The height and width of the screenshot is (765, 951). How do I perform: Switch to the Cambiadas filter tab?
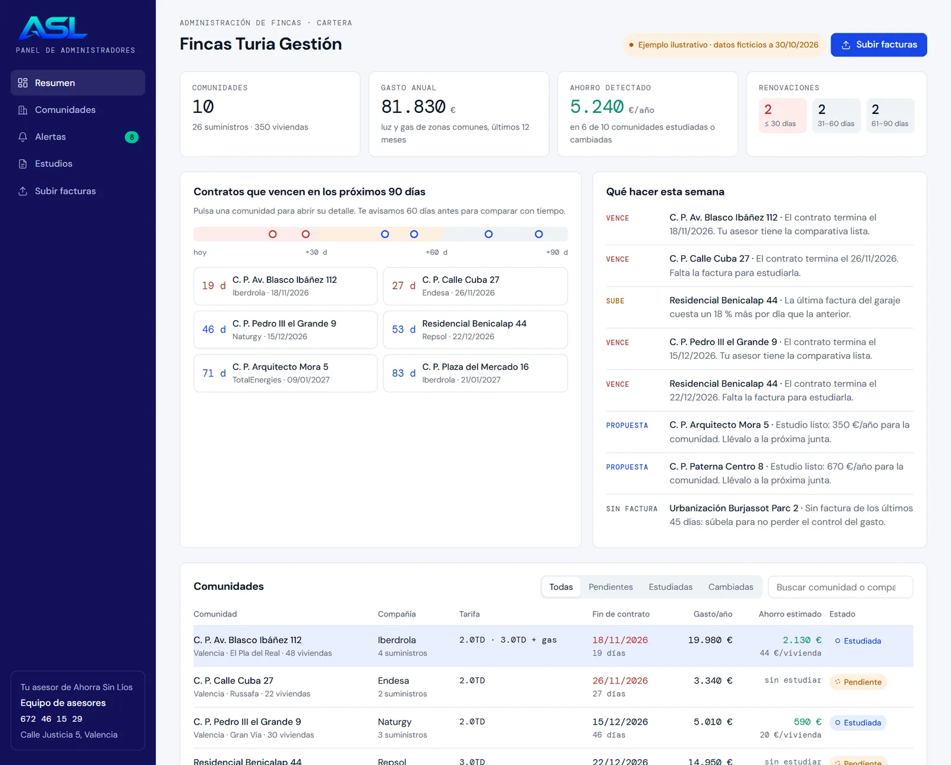click(x=730, y=587)
